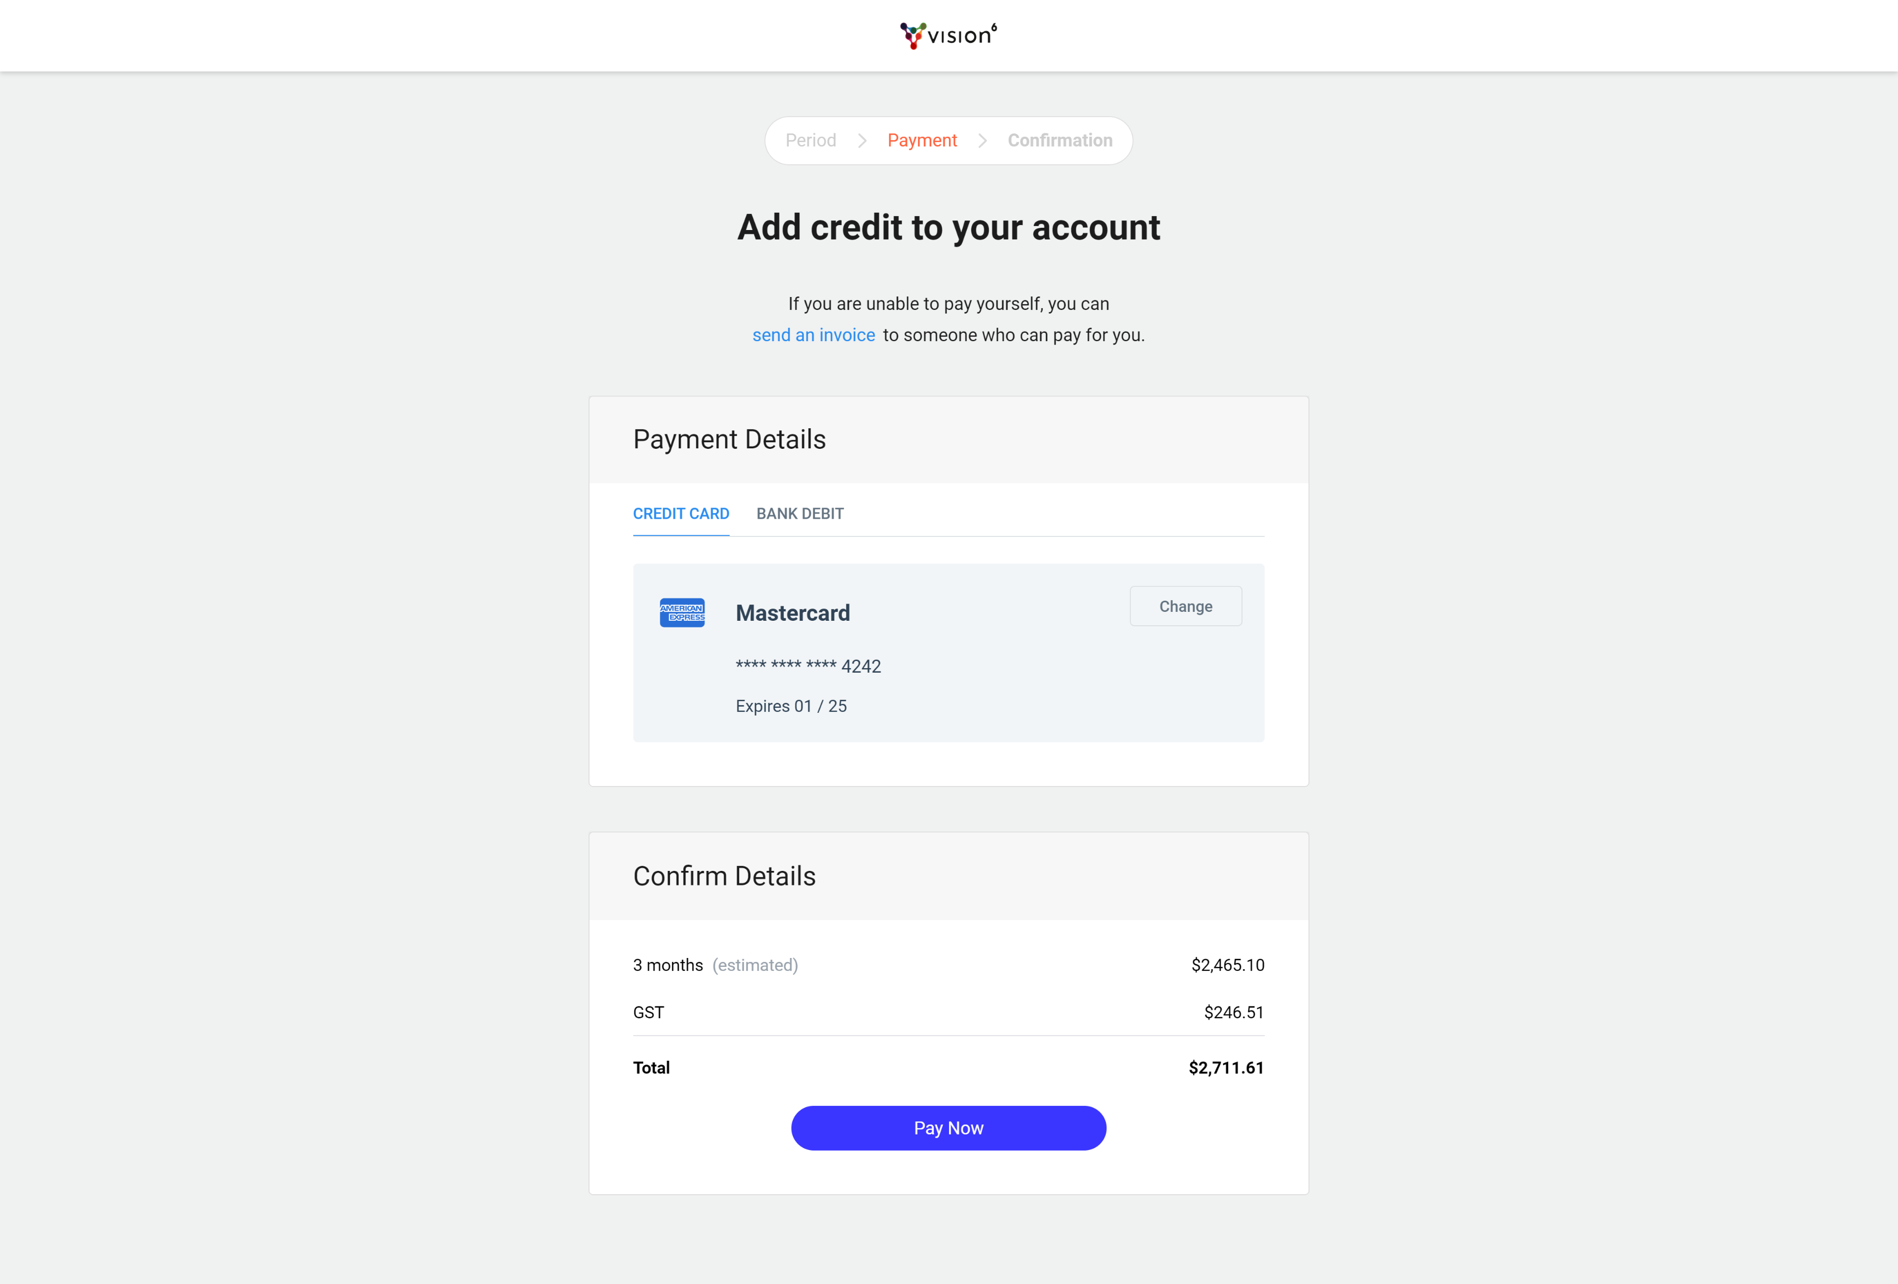Image resolution: width=1898 pixels, height=1284 pixels.
Task: Click the masked card number ending 4242
Action: pos(808,667)
